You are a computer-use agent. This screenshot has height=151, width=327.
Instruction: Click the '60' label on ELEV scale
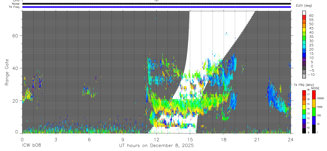coord(311,15)
